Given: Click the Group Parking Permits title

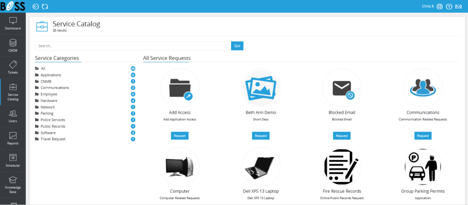Looking at the screenshot, I should pos(423,191).
